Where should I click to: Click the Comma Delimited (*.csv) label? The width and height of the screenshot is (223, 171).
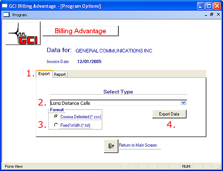(81, 117)
